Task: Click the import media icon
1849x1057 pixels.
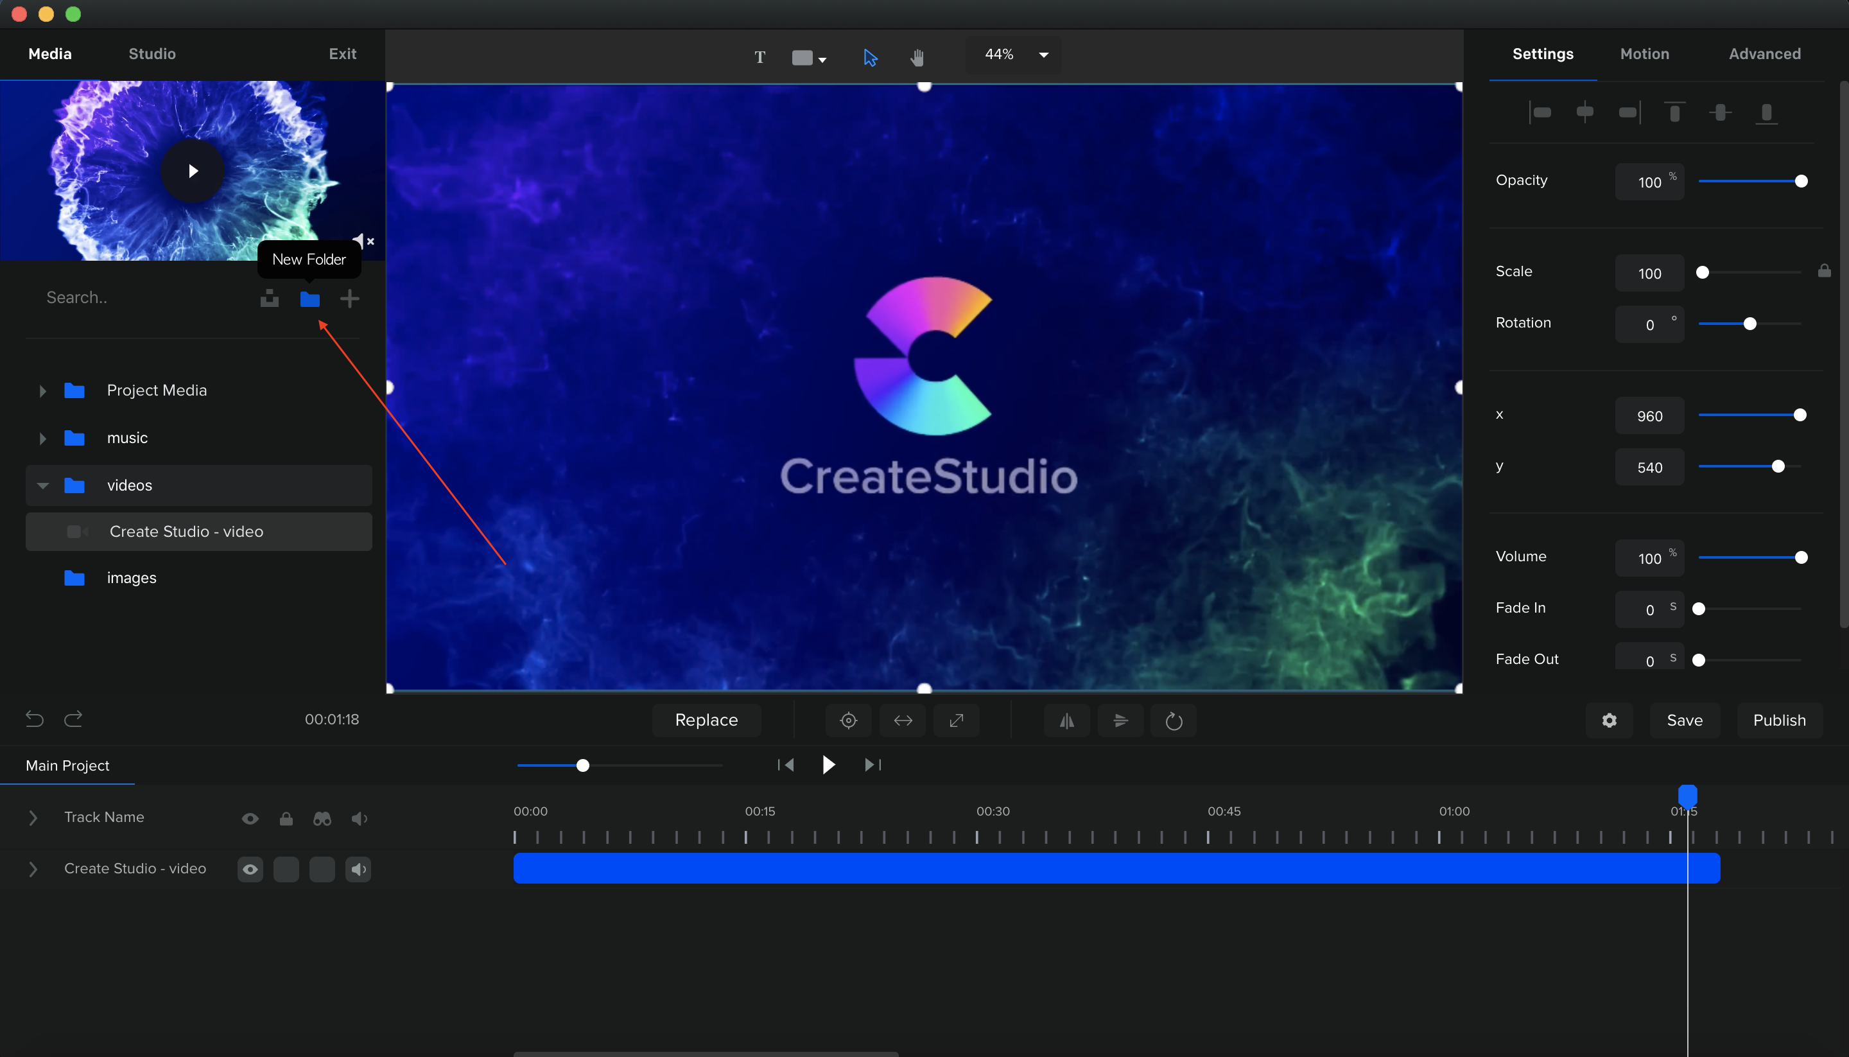Action: [269, 299]
